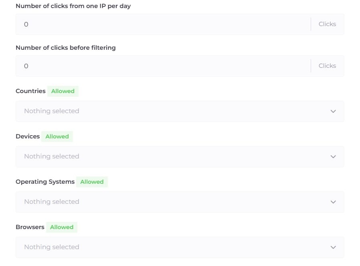Image resolution: width=360 pixels, height=266 pixels.
Task: Switch the Operating Systems Allowed badge
Action: coord(92,182)
